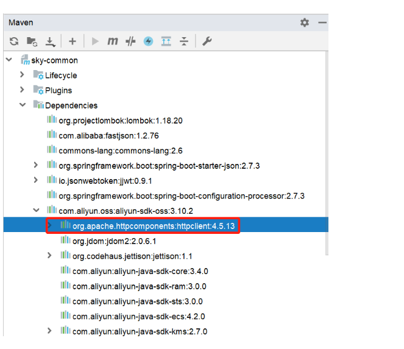Open Maven settings wrench icon
Viewport: 404px width, 349px height.
coord(207,41)
